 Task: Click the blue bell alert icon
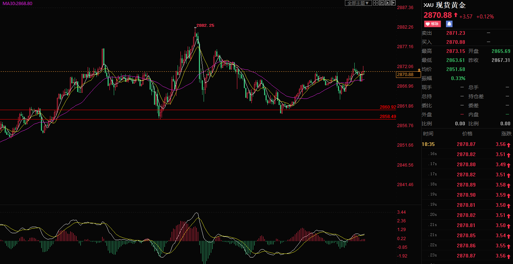tap(449, 24)
